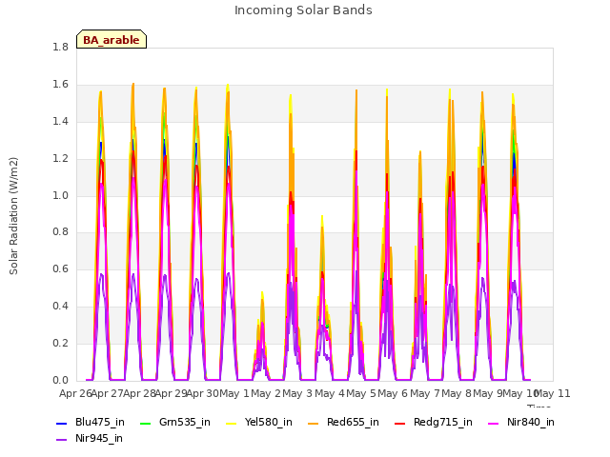Viewport: 610px width, 457px height.
Task: Click the Redg715_in red legend swatch
Action: [x=400, y=423]
